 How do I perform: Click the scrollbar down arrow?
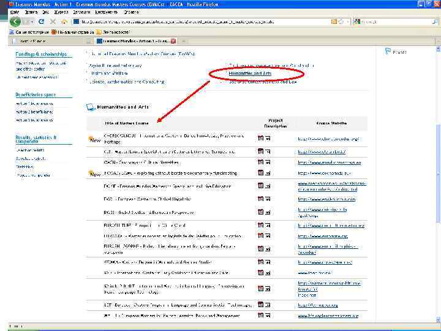pyautogui.click(x=438, y=320)
